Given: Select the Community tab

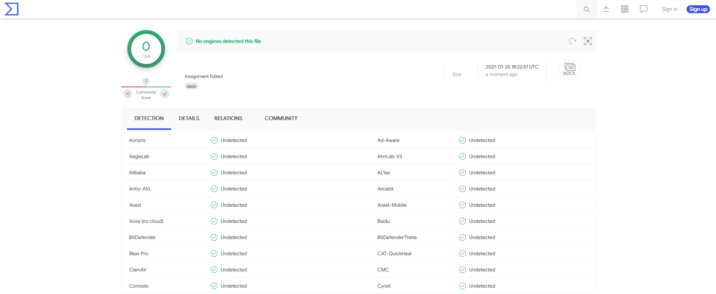Looking at the screenshot, I should coord(281,118).
